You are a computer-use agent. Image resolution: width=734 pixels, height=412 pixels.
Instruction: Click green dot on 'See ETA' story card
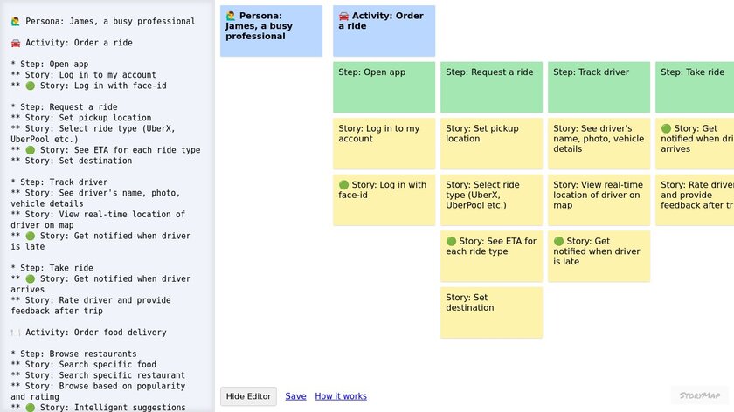pos(451,241)
